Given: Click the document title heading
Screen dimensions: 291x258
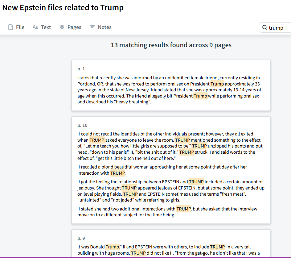Looking at the screenshot, I should [63, 8].
